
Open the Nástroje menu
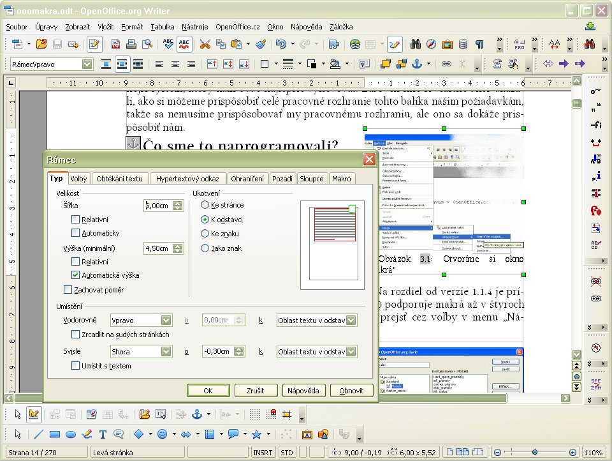(x=195, y=27)
